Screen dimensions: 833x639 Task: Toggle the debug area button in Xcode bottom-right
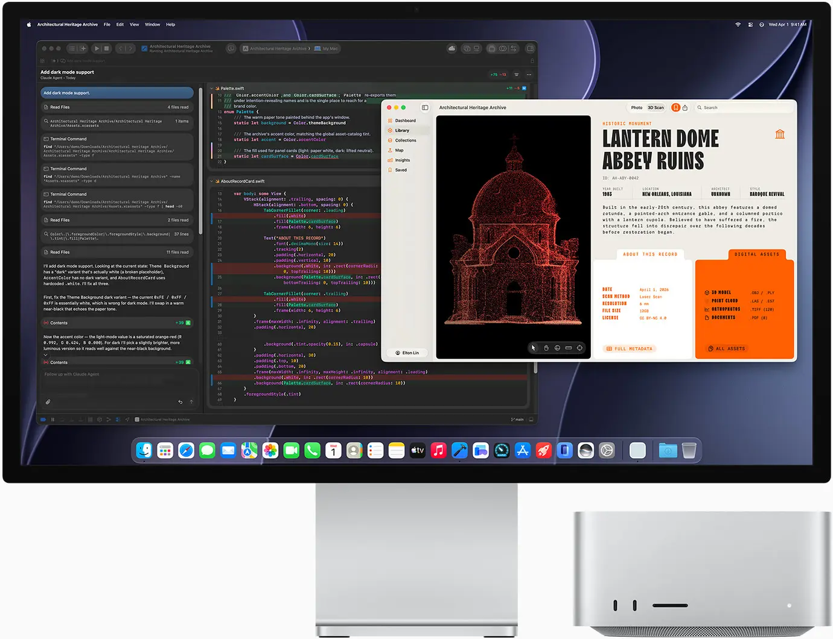tap(531, 420)
